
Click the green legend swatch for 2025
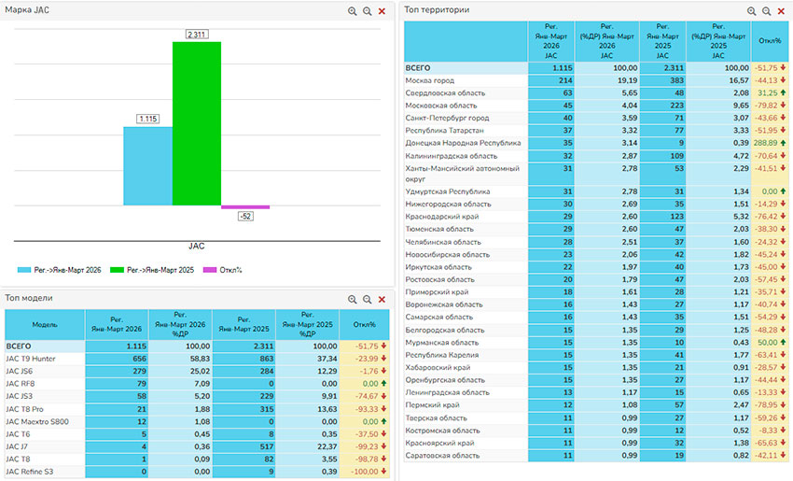click(x=117, y=270)
